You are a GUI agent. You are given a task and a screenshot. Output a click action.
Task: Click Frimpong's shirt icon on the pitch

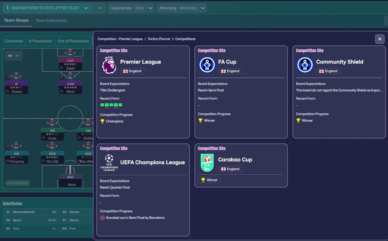click(16, 147)
